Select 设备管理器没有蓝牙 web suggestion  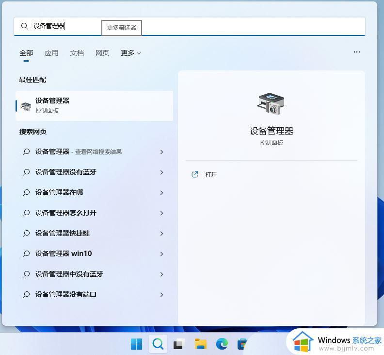coord(94,172)
